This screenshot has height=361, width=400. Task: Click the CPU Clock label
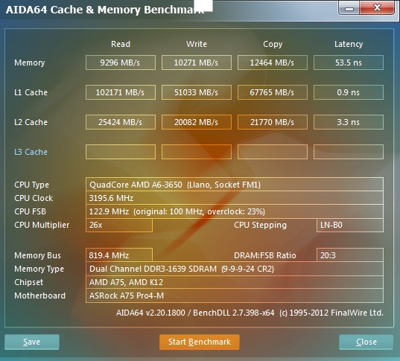pos(34,198)
